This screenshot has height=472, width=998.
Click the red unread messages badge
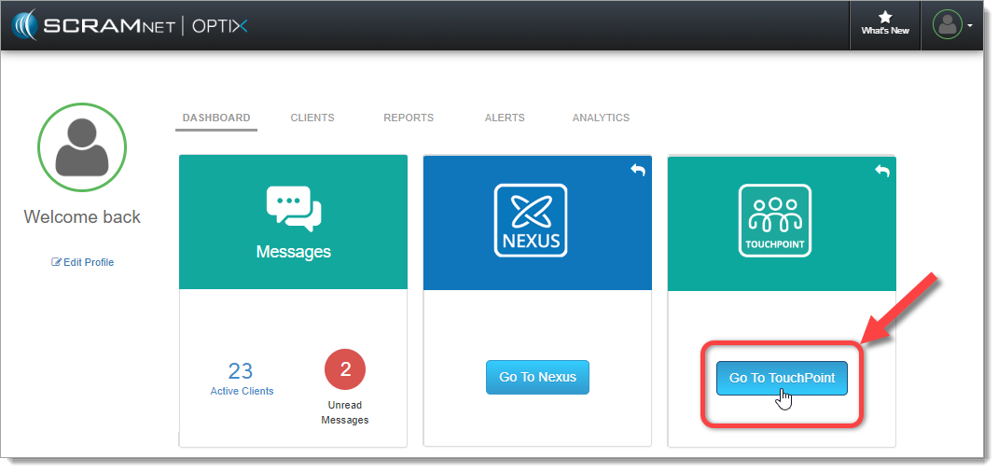click(345, 370)
